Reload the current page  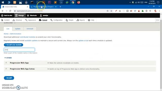10,11
